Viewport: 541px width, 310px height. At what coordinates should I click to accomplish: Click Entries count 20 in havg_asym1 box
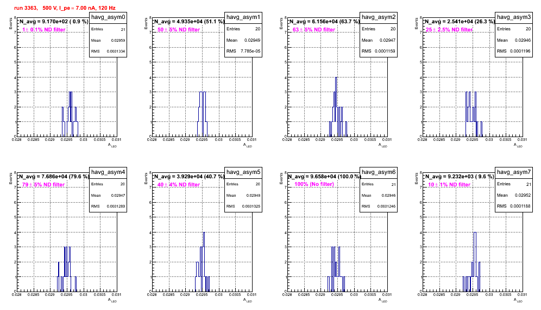pyautogui.click(x=257, y=29)
